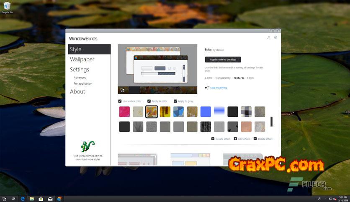350x202 pixels.
Task: Select the solid blue texture swatch
Action: [206, 111]
